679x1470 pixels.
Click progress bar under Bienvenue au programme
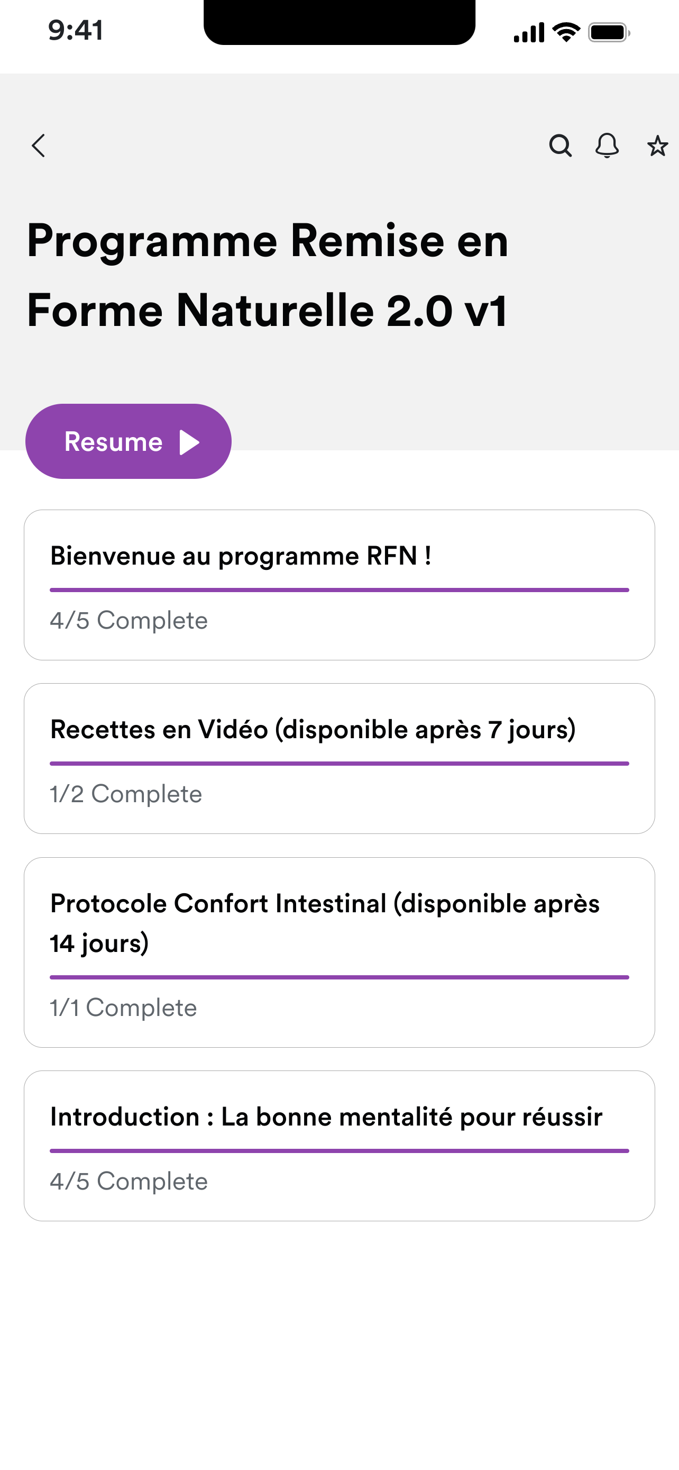(x=339, y=590)
